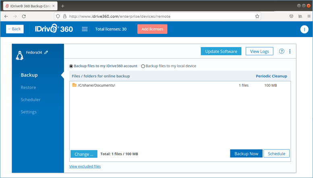
Task: Open the browser library icon
Action: [300, 17]
